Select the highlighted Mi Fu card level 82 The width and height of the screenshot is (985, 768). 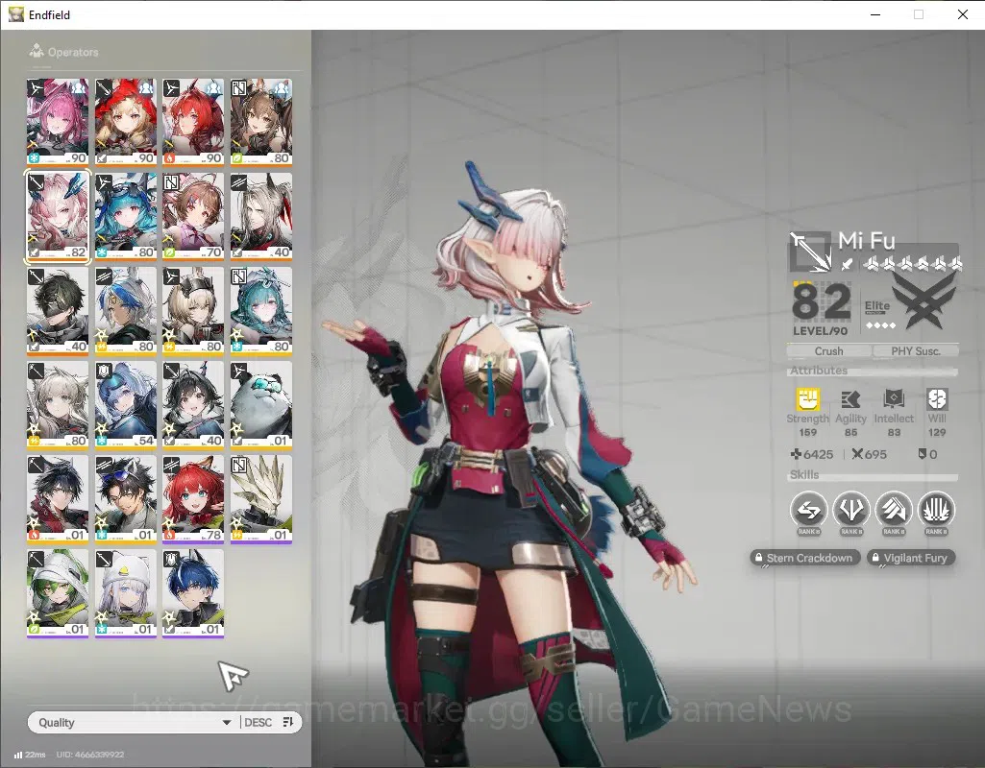[58, 216]
